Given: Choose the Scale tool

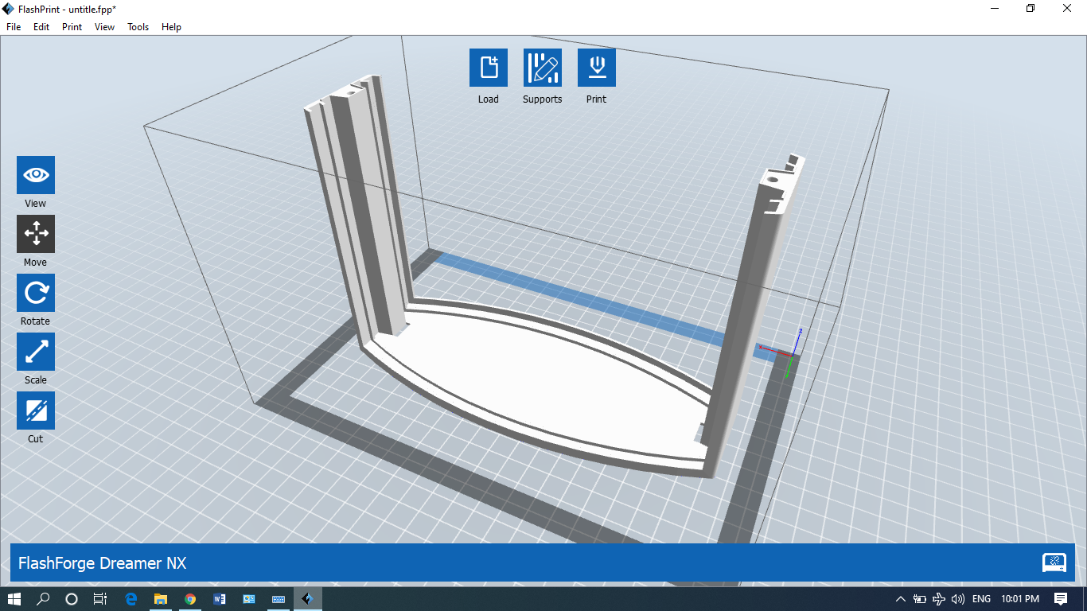Looking at the screenshot, I should (x=36, y=352).
